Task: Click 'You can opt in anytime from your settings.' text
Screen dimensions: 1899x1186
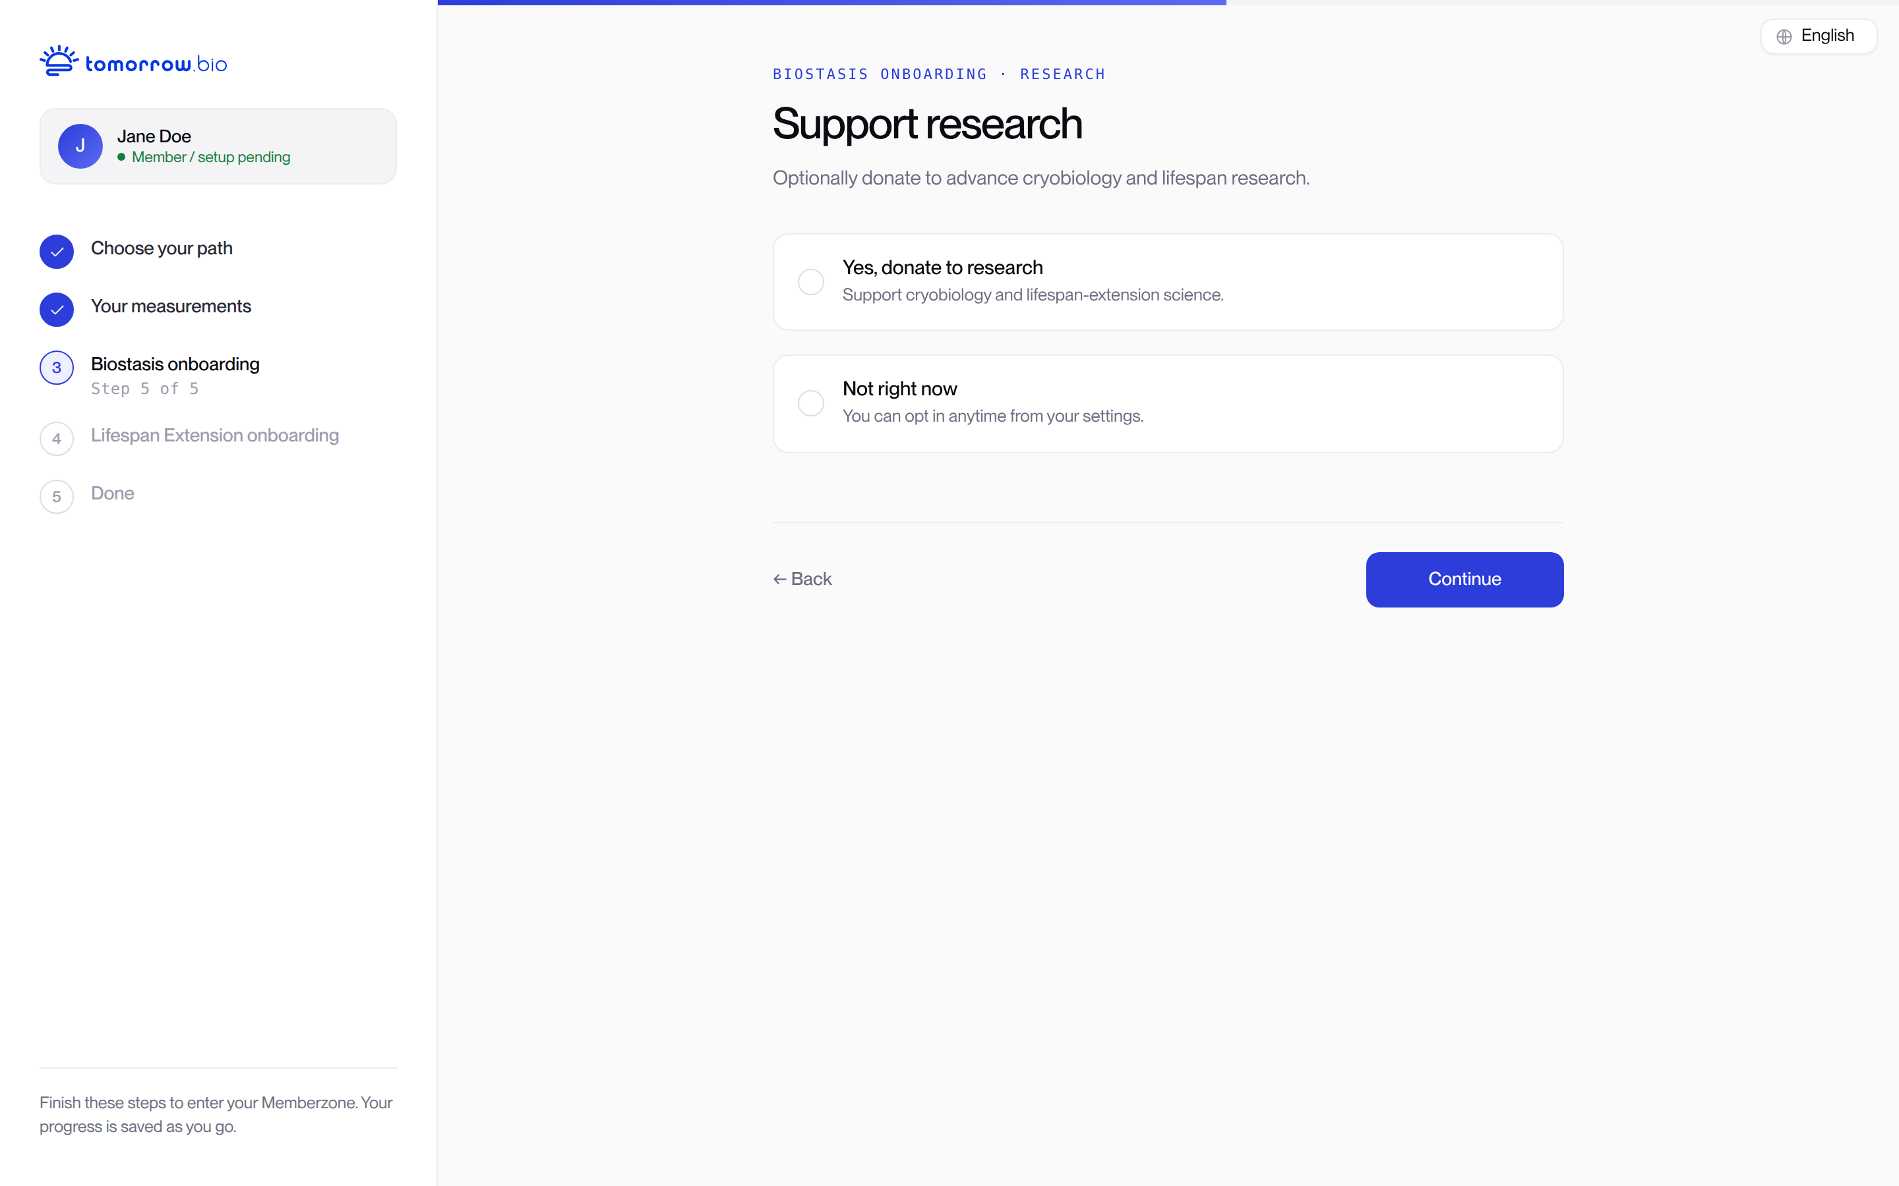Action: (992, 416)
